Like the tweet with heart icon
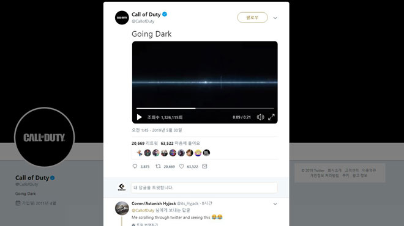The width and height of the screenshot is (404, 226). [181, 166]
